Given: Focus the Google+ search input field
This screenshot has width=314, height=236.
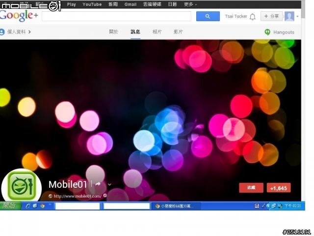Looking at the screenshot, I should pyautogui.click(x=116, y=16).
